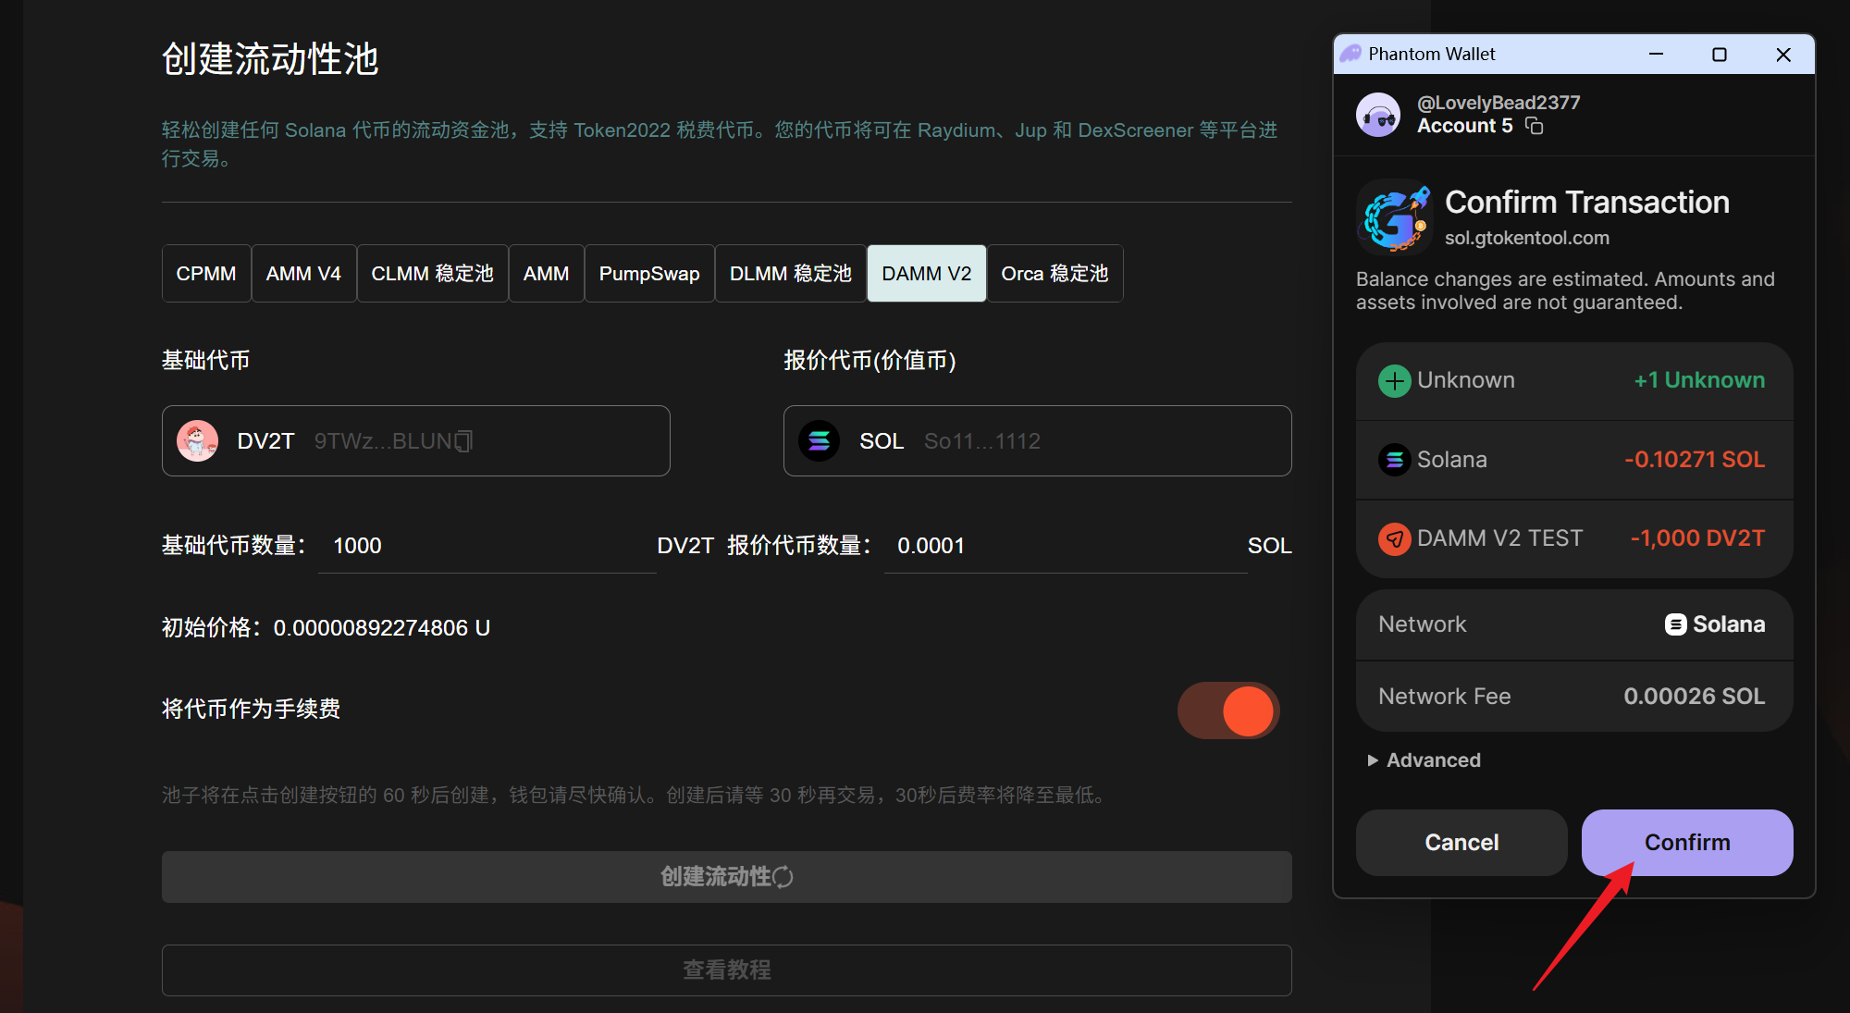The image size is (1850, 1013).
Task: Click the gtokentool site logo icon
Action: [x=1395, y=217]
